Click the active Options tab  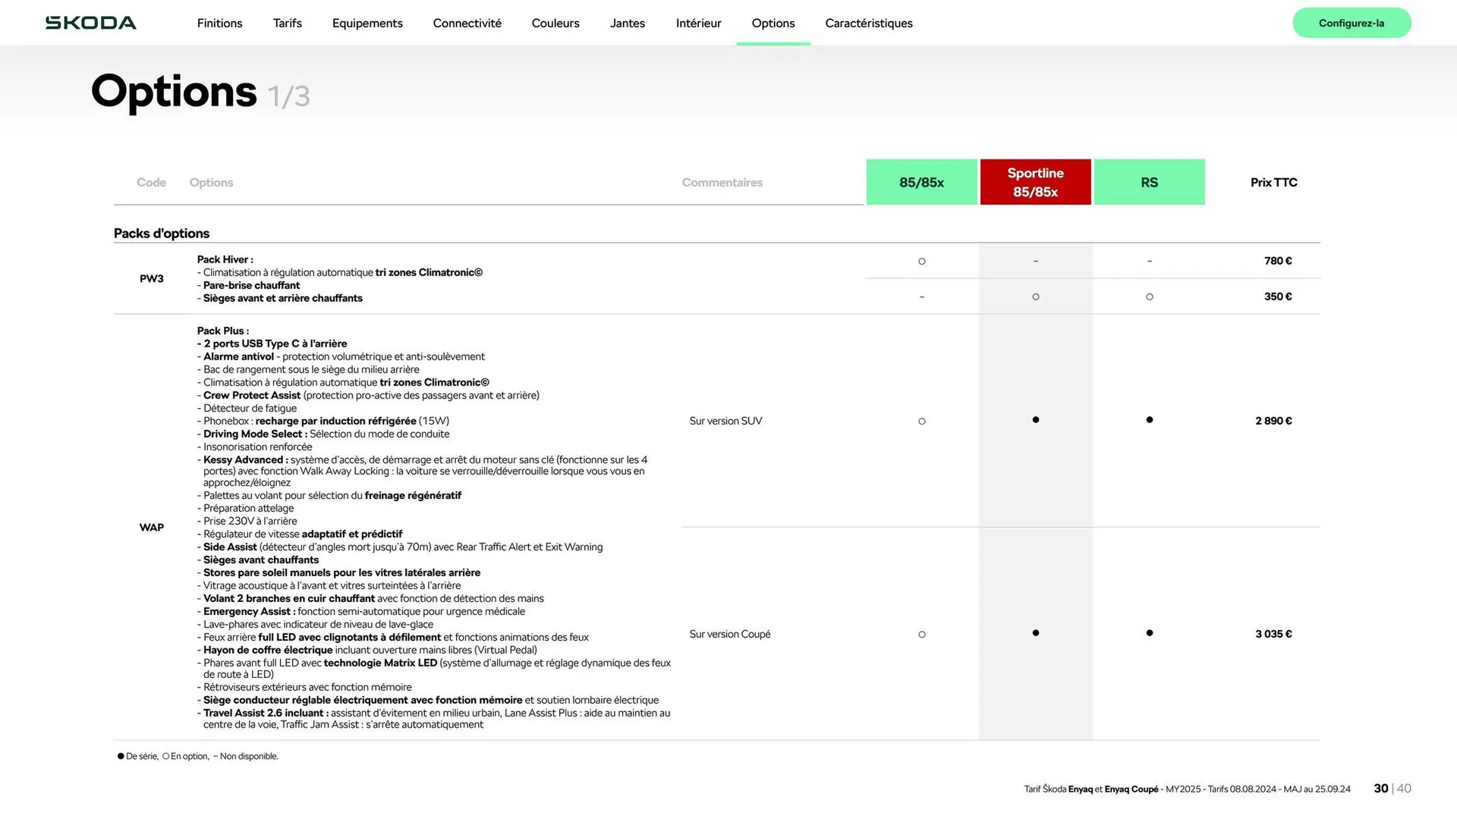tap(773, 23)
